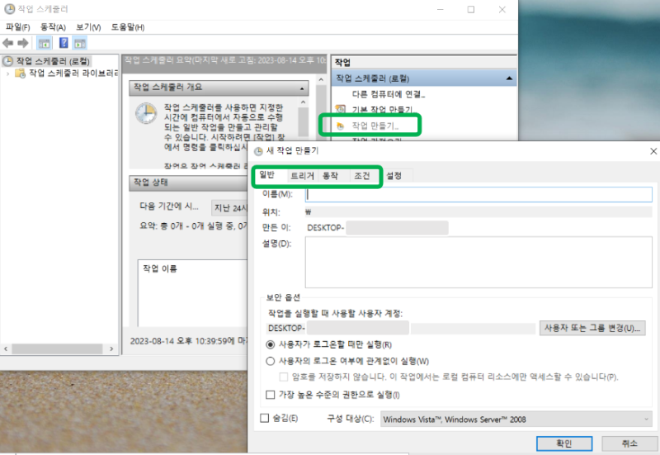Click the 취소 button
The width and height of the screenshot is (660, 455).
(x=629, y=443)
